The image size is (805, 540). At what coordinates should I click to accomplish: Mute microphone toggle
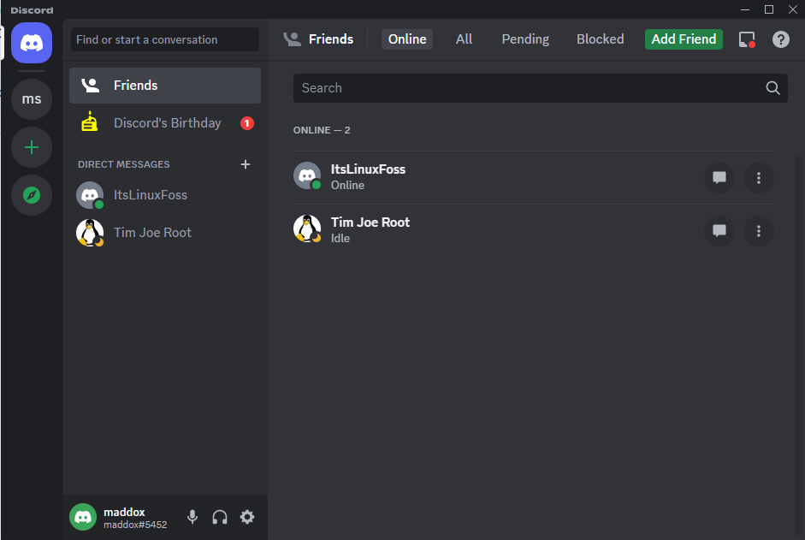(x=192, y=517)
